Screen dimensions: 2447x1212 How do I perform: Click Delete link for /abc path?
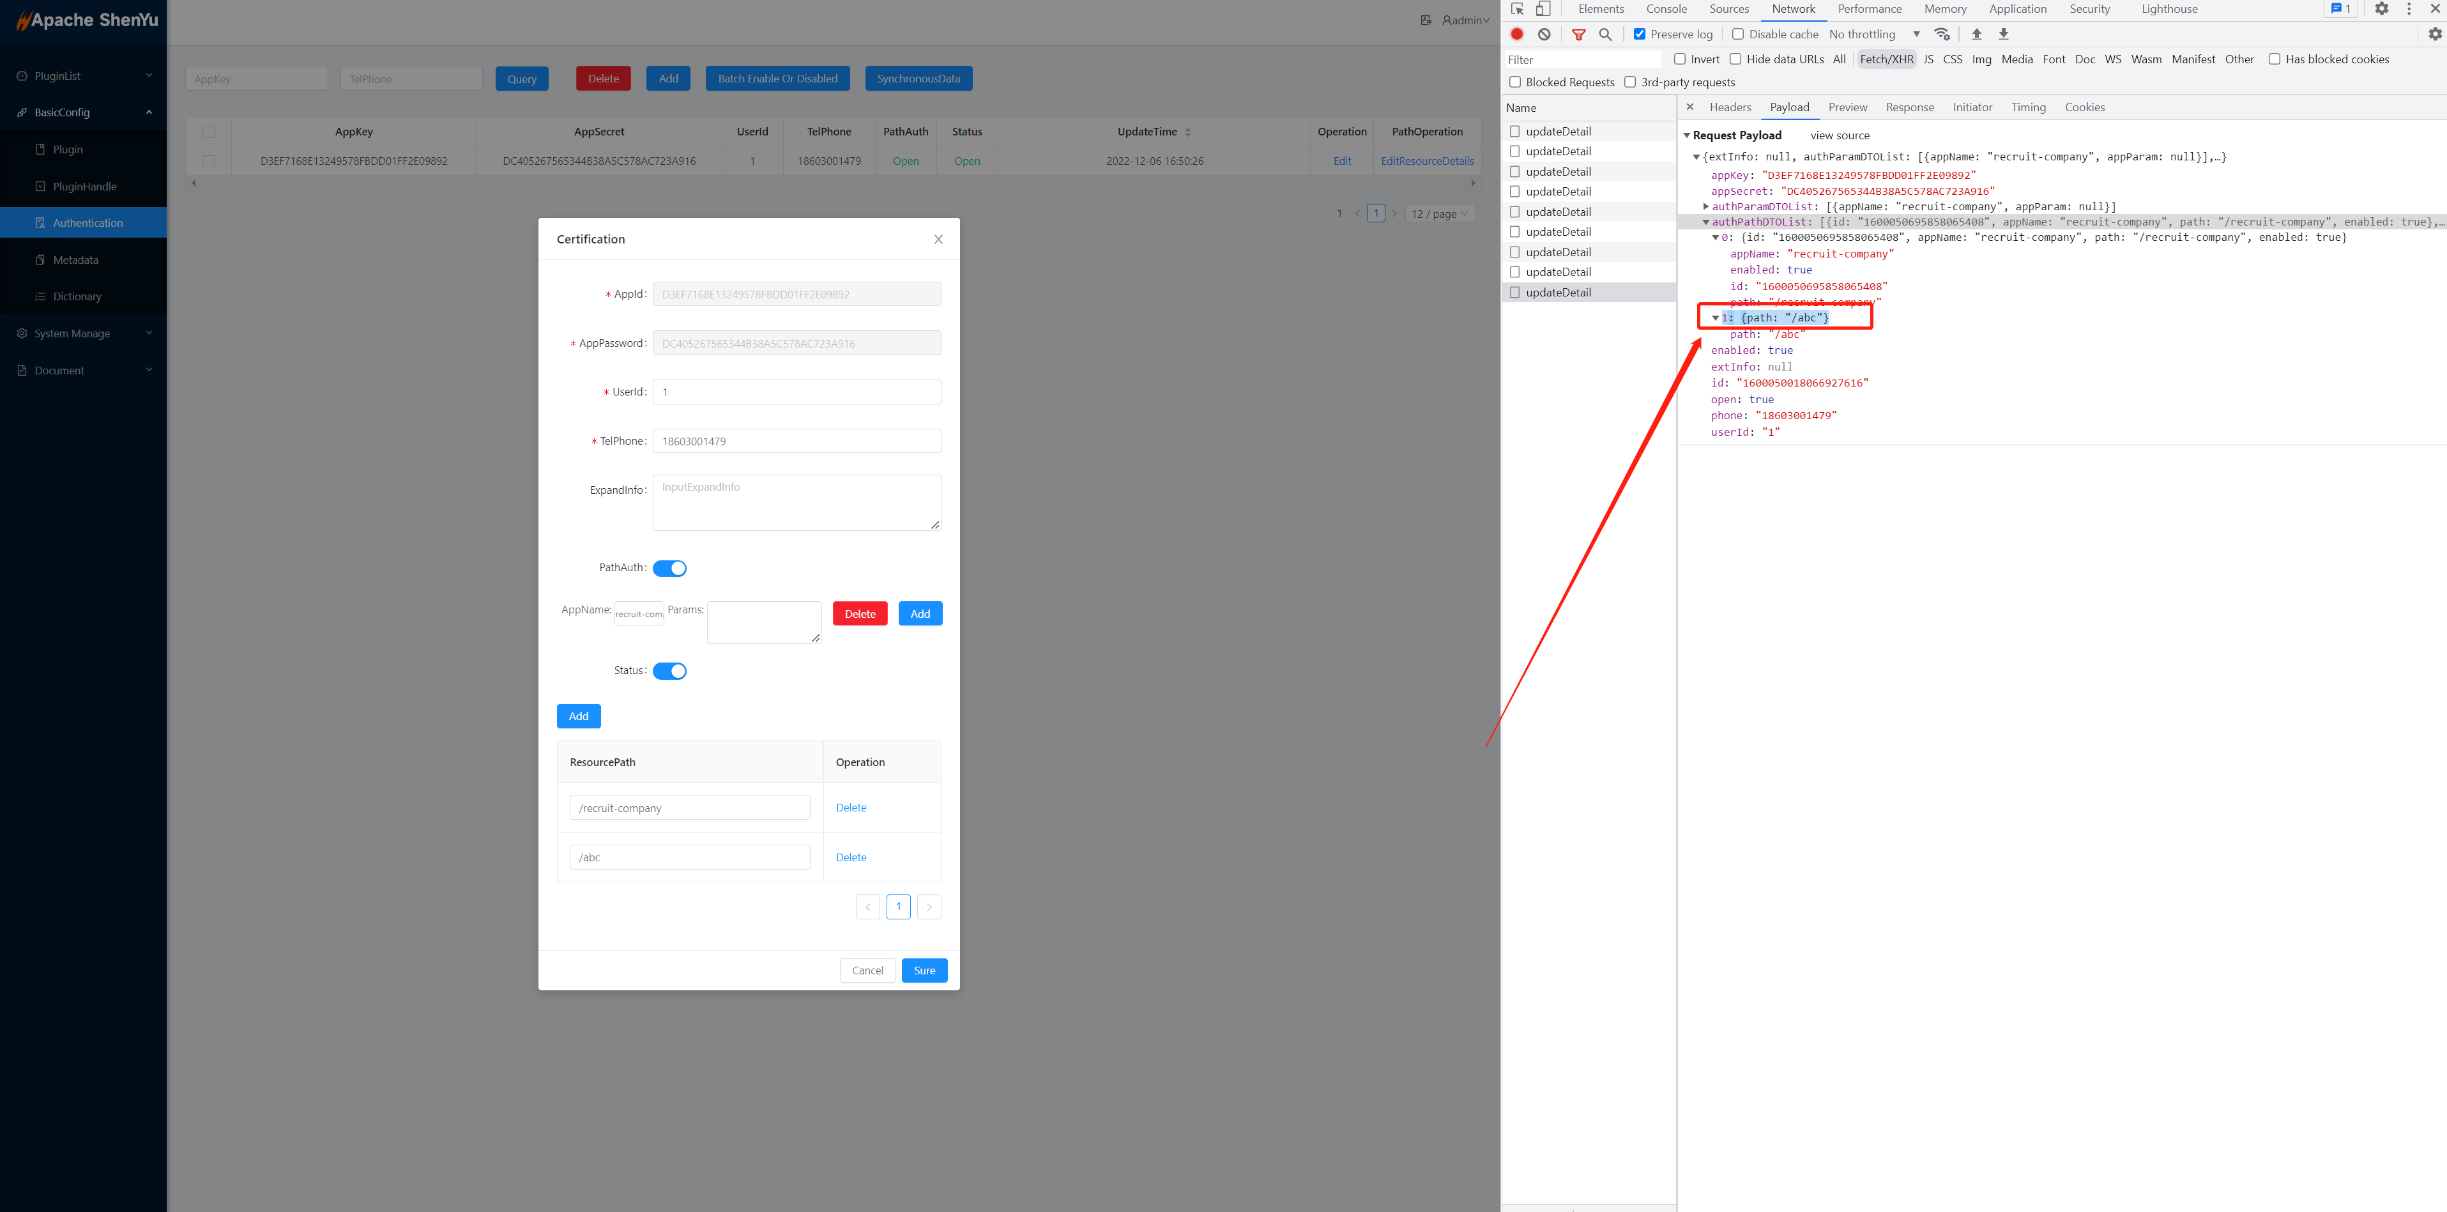point(851,857)
